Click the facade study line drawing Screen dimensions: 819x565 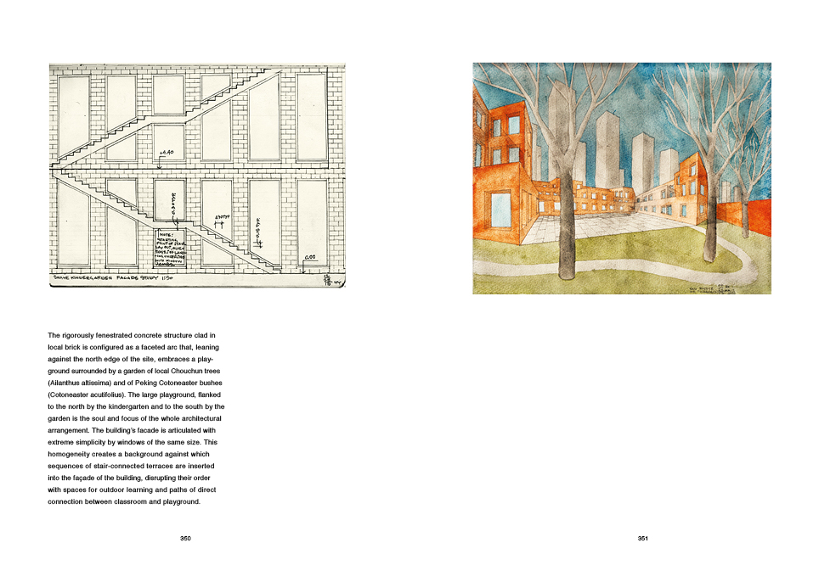(x=197, y=174)
